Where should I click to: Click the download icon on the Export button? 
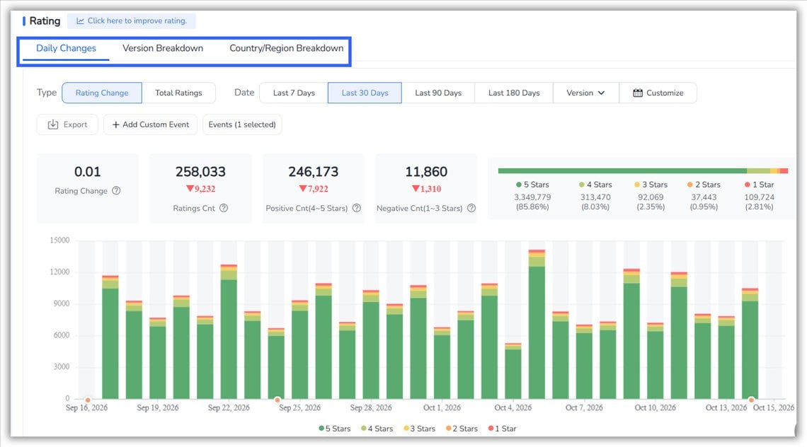click(52, 124)
